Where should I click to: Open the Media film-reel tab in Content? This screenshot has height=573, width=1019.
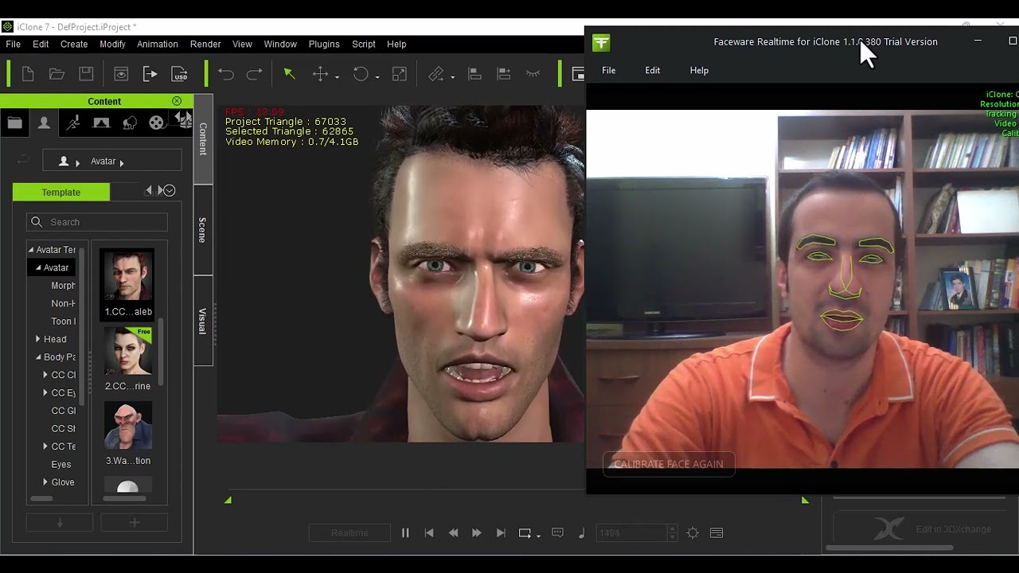pyautogui.click(x=157, y=123)
